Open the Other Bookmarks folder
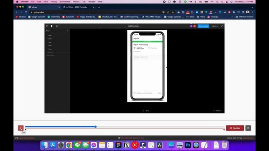269x151 pixels. [245, 17]
